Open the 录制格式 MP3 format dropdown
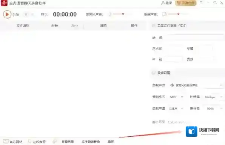 coord(176,97)
